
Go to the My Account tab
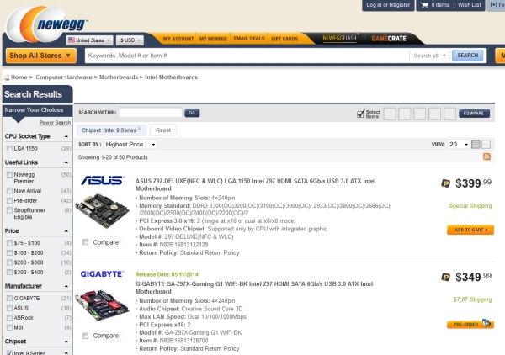[178, 39]
